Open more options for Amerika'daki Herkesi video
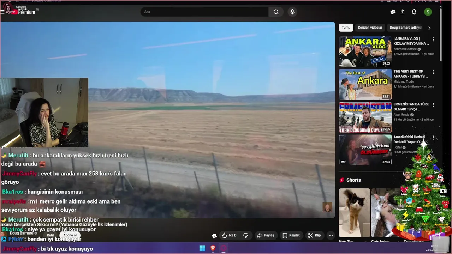The image size is (452, 254). 433,138
